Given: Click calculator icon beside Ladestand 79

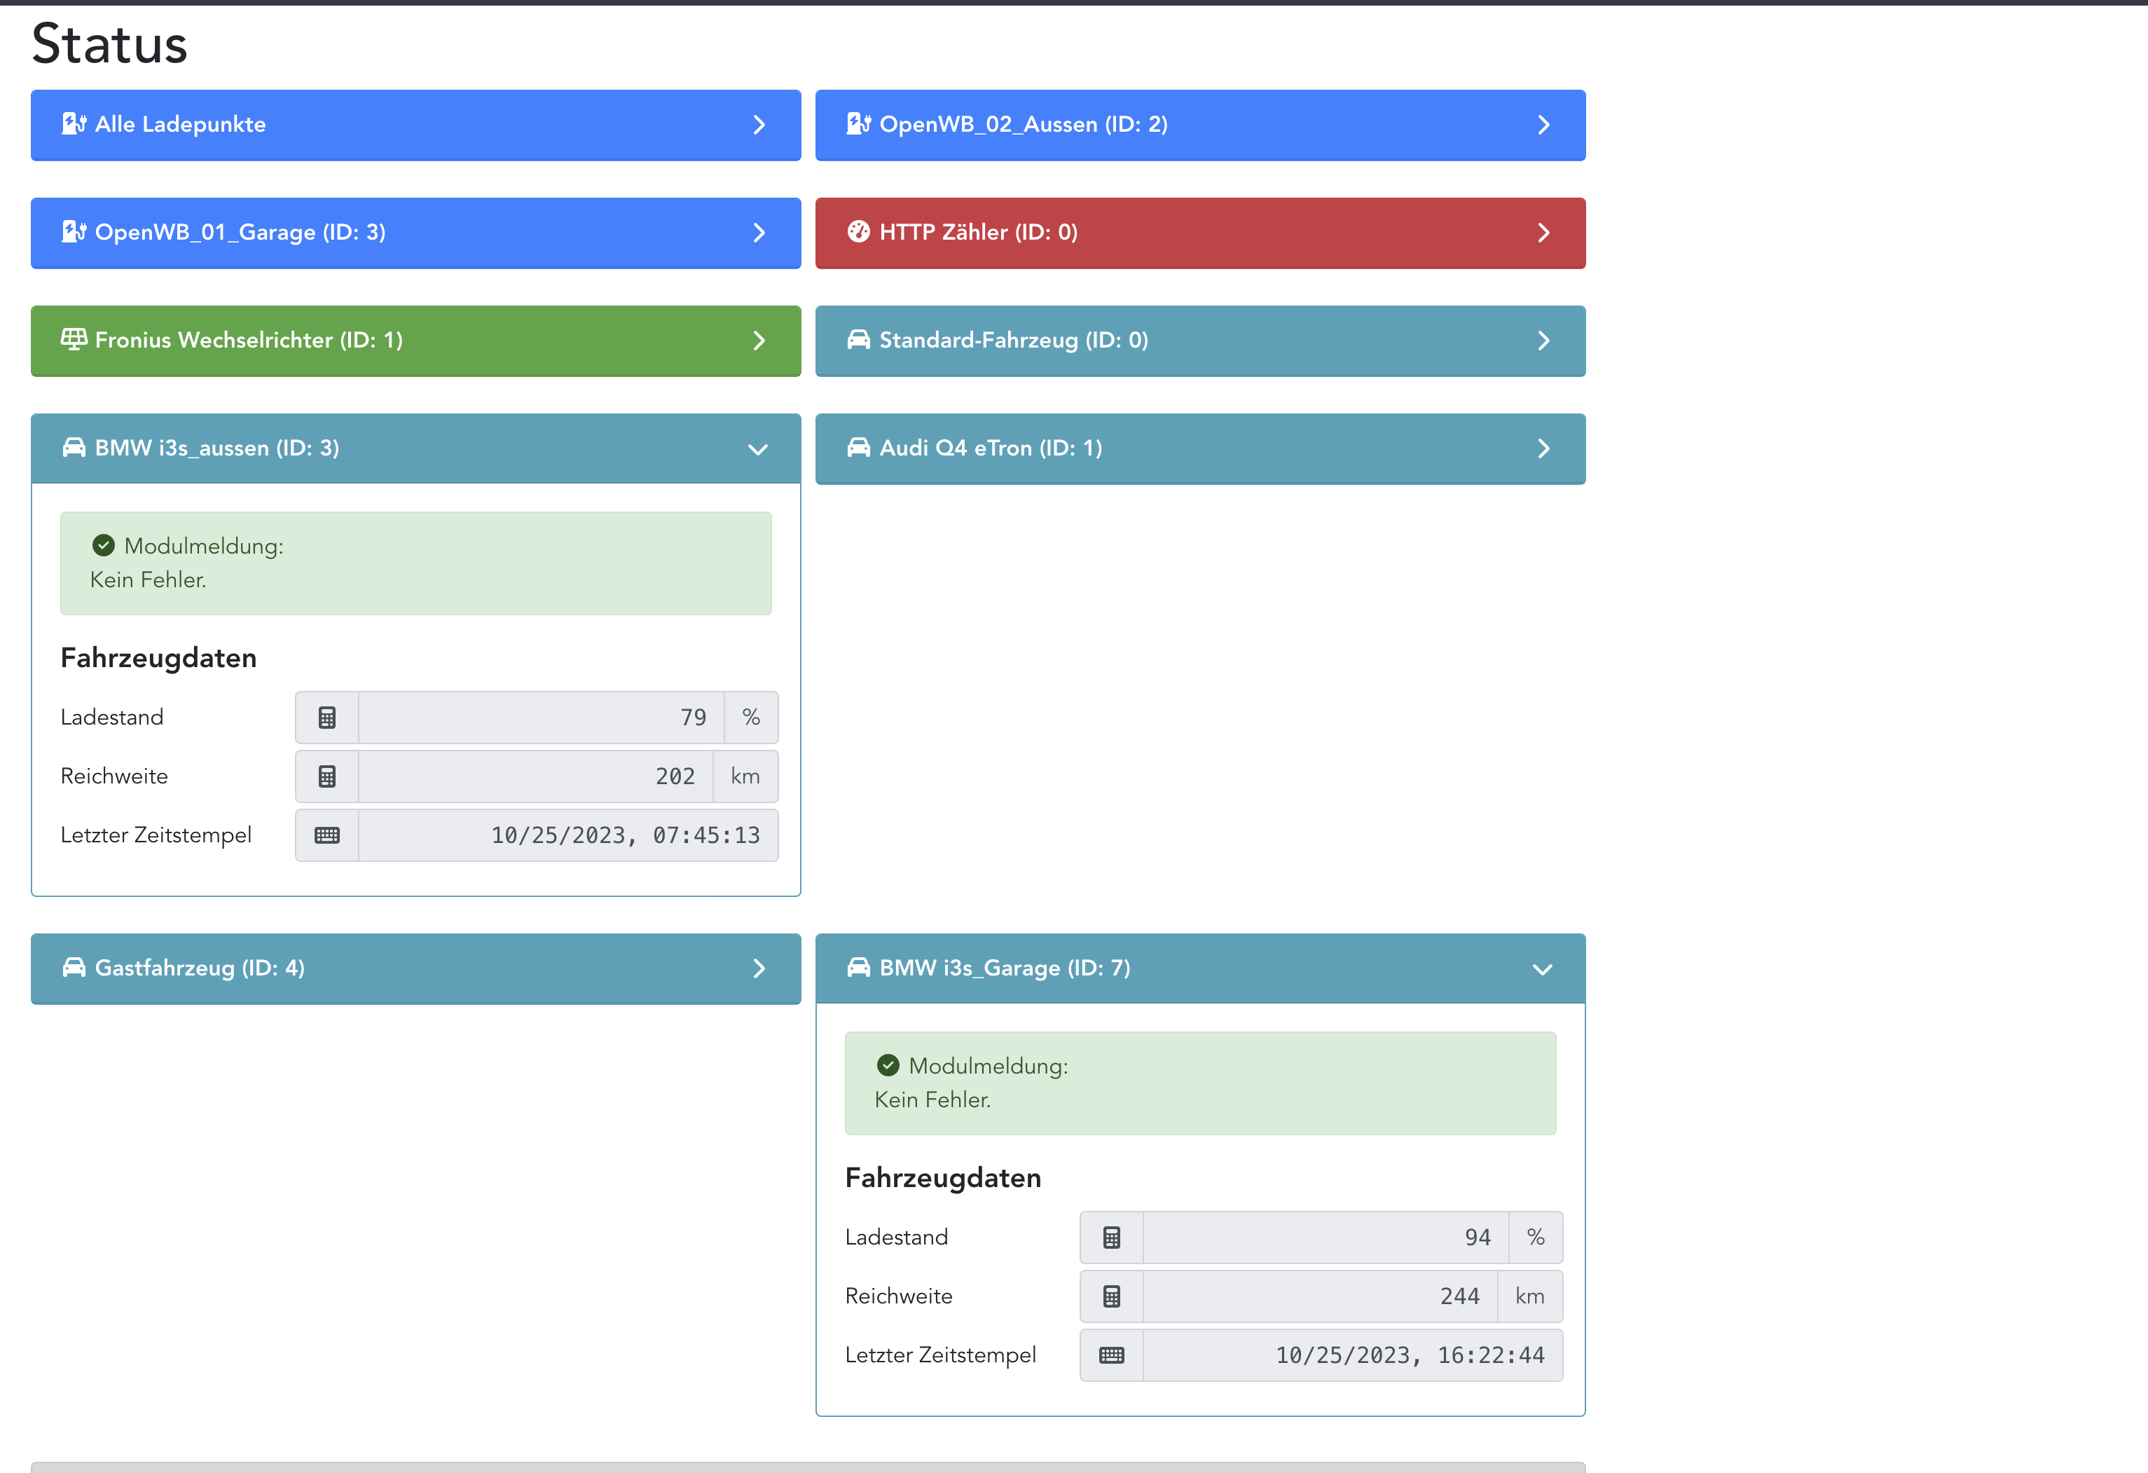Looking at the screenshot, I should (x=327, y=718).
